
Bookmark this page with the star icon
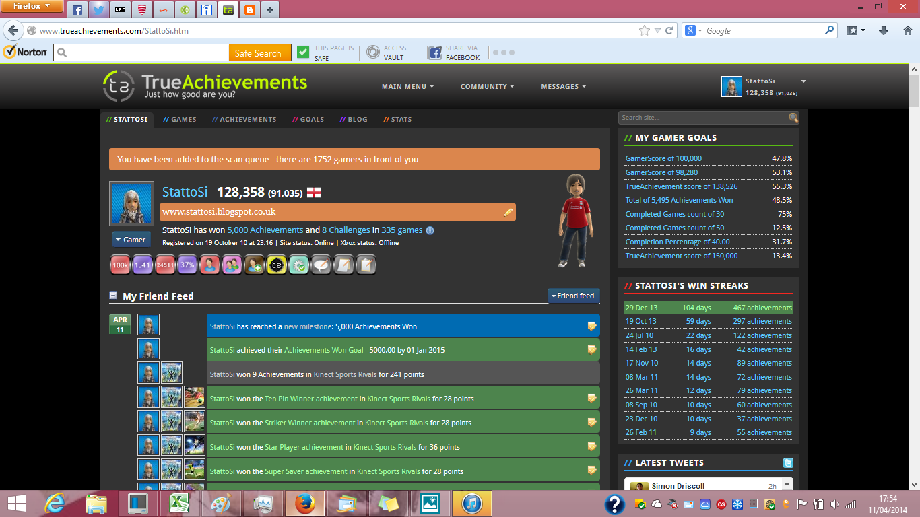coord(645,30)
